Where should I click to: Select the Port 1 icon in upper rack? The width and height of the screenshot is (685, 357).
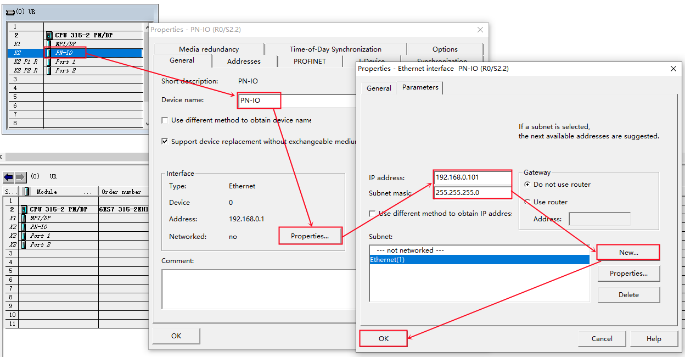coord(49,62)
